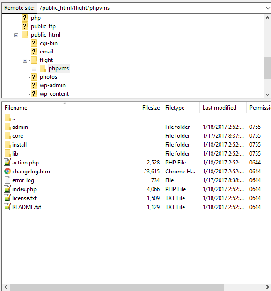Select the index.php filename
This screenshot has width=271, height=291.
click(x=24, y=189)
